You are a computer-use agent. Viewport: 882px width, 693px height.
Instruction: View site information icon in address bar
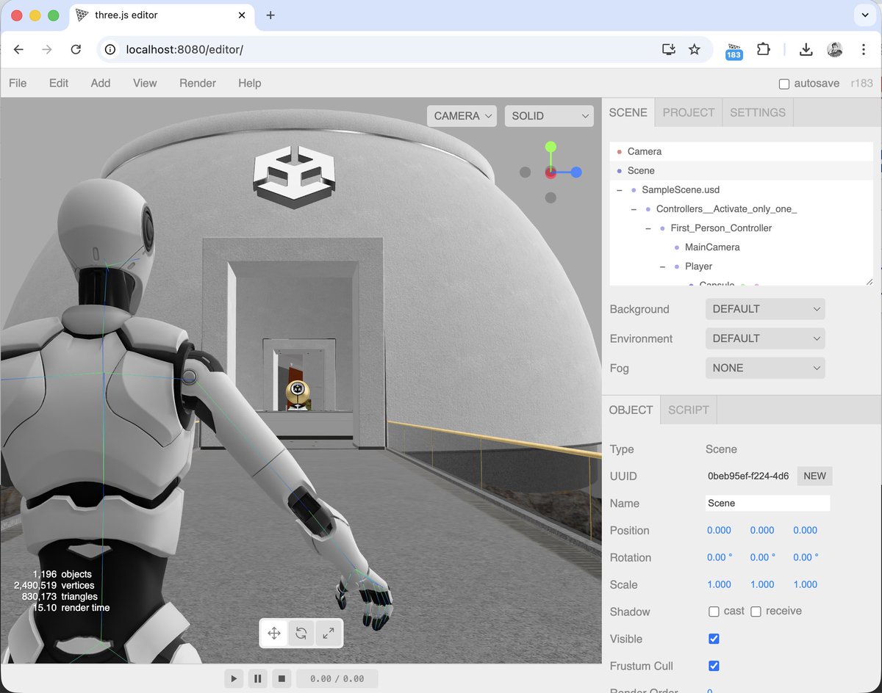(x=110, y=49)
